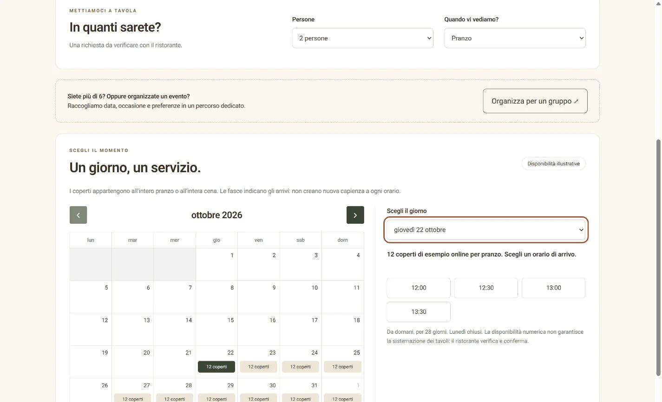The height and width of the screenshot is (402, 662).
Task: Click the 12 coperti badge on October 27
Action: point(132,398)
